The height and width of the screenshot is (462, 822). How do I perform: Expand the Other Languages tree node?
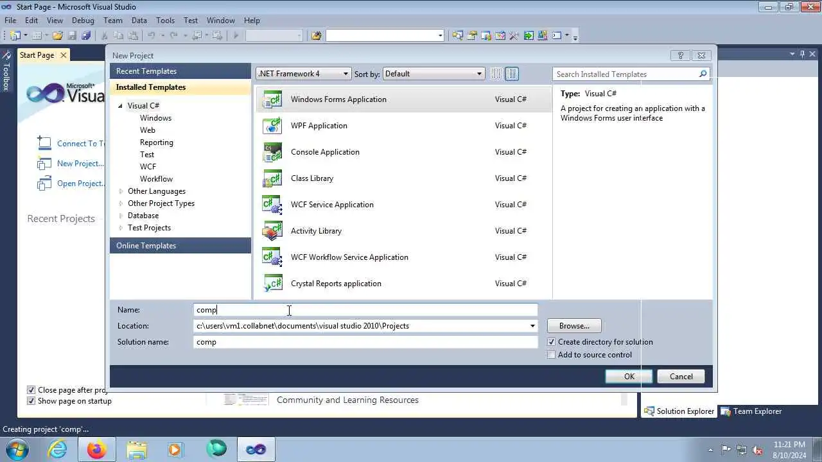click(121, 191)
